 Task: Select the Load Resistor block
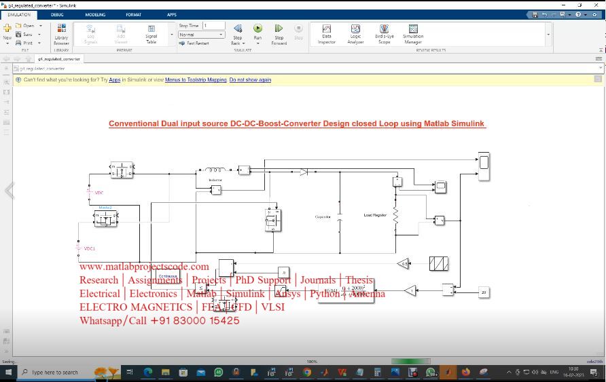click(x=396, y=216)
